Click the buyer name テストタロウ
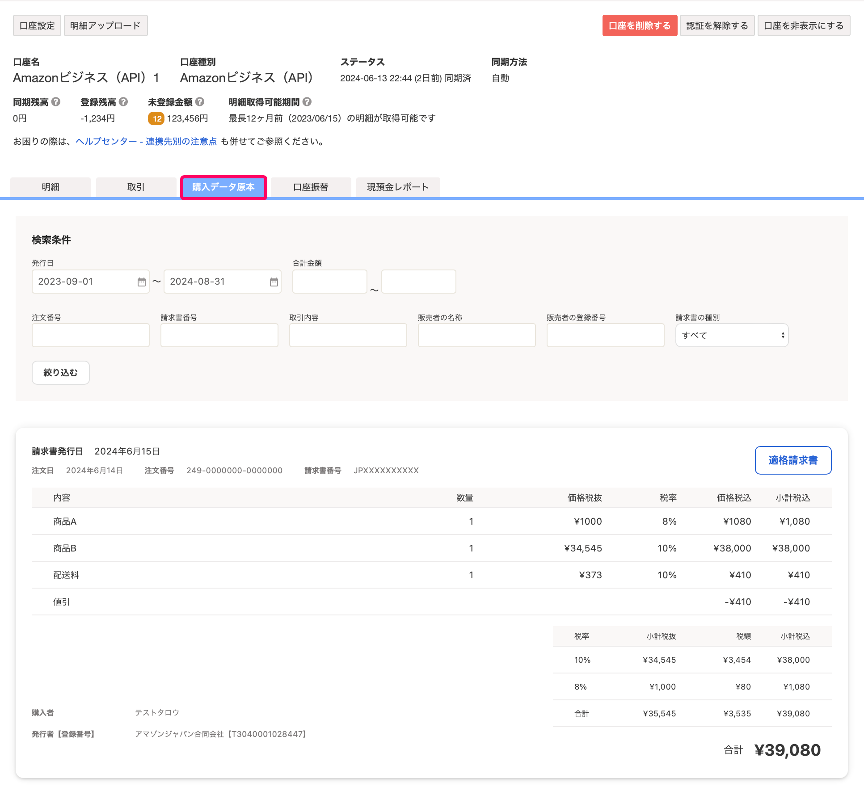Screen dimensions: 864x787 click(x=157, y=713)
